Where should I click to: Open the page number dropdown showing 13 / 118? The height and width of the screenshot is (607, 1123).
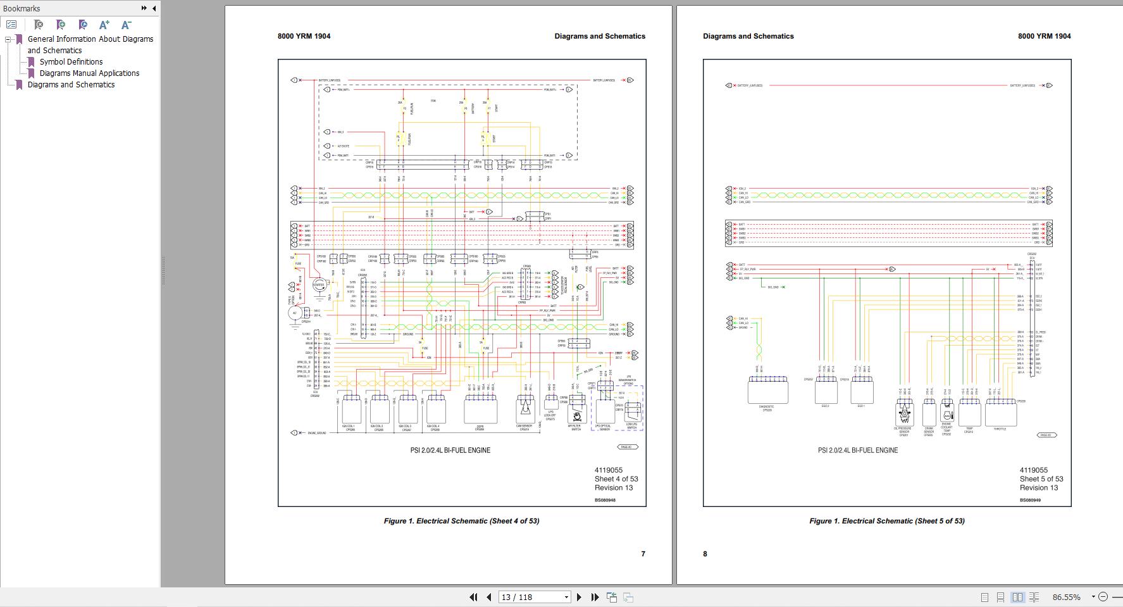pos(566,597)
